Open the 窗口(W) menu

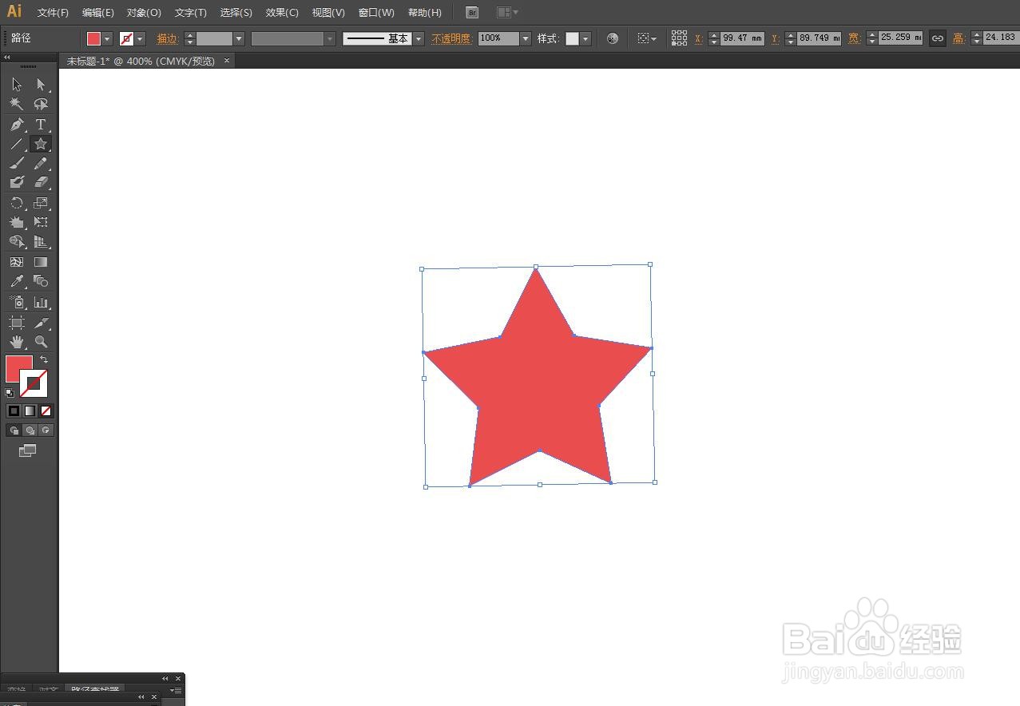(376, 13)
